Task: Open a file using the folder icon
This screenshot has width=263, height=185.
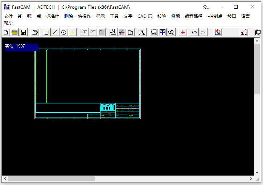Action: point(15,32)
